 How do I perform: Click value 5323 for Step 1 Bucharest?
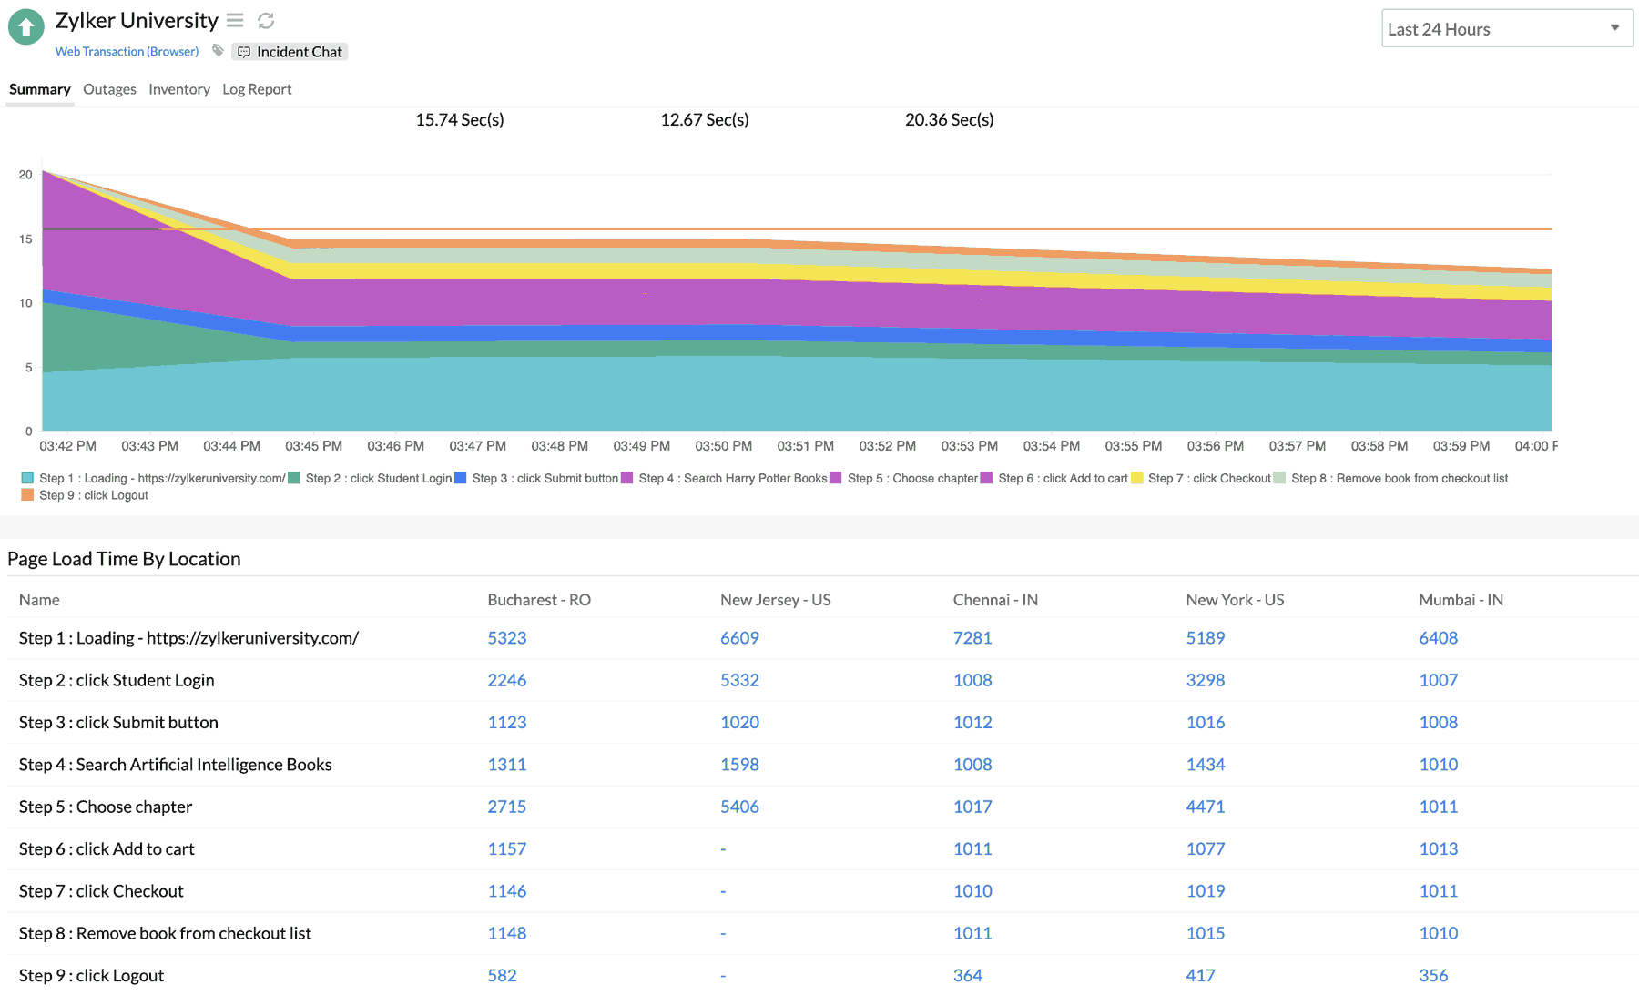click(506, 637)
